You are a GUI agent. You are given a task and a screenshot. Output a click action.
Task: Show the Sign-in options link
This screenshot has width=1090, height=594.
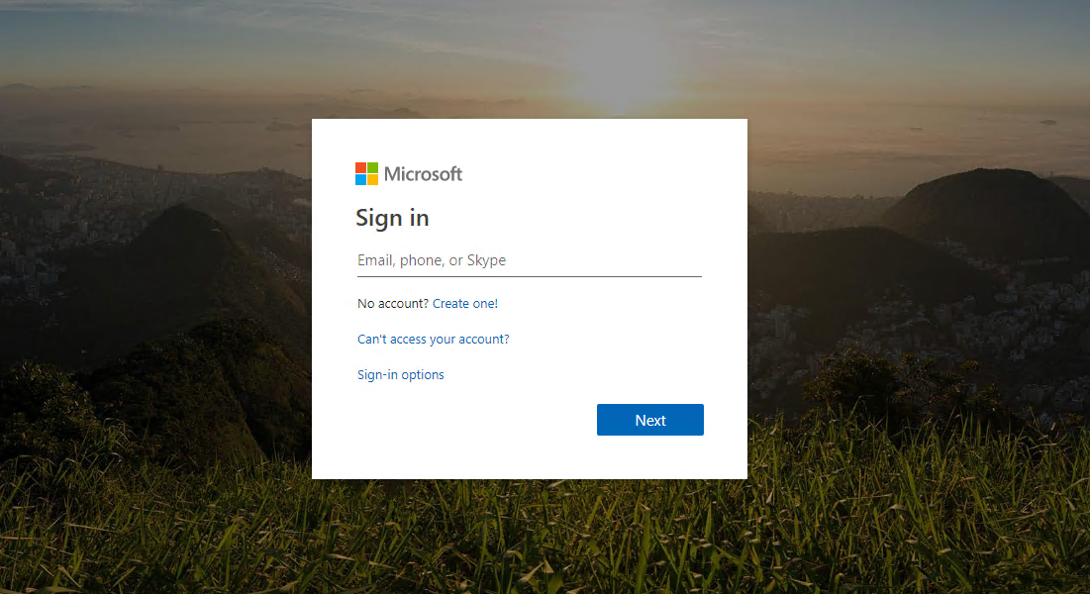[x=400, y=374]
